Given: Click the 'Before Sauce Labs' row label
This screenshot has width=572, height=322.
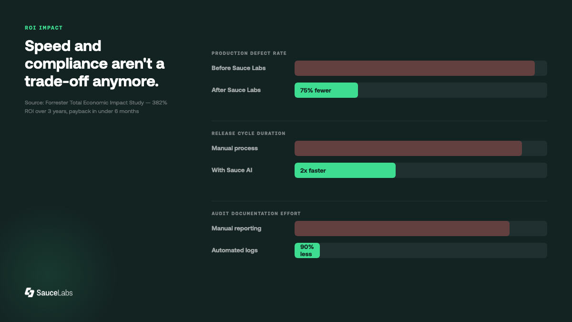Looking at the screenshot, I should 239,68.
